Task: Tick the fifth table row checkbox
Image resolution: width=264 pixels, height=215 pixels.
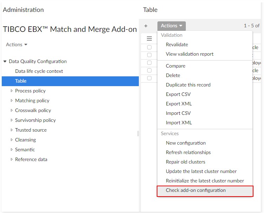Action: 149,78
